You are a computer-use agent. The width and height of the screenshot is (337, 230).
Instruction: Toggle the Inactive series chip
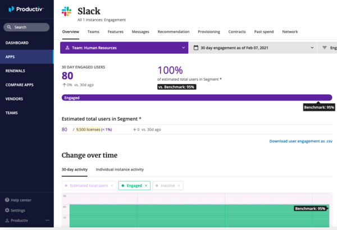click(168, 186)
